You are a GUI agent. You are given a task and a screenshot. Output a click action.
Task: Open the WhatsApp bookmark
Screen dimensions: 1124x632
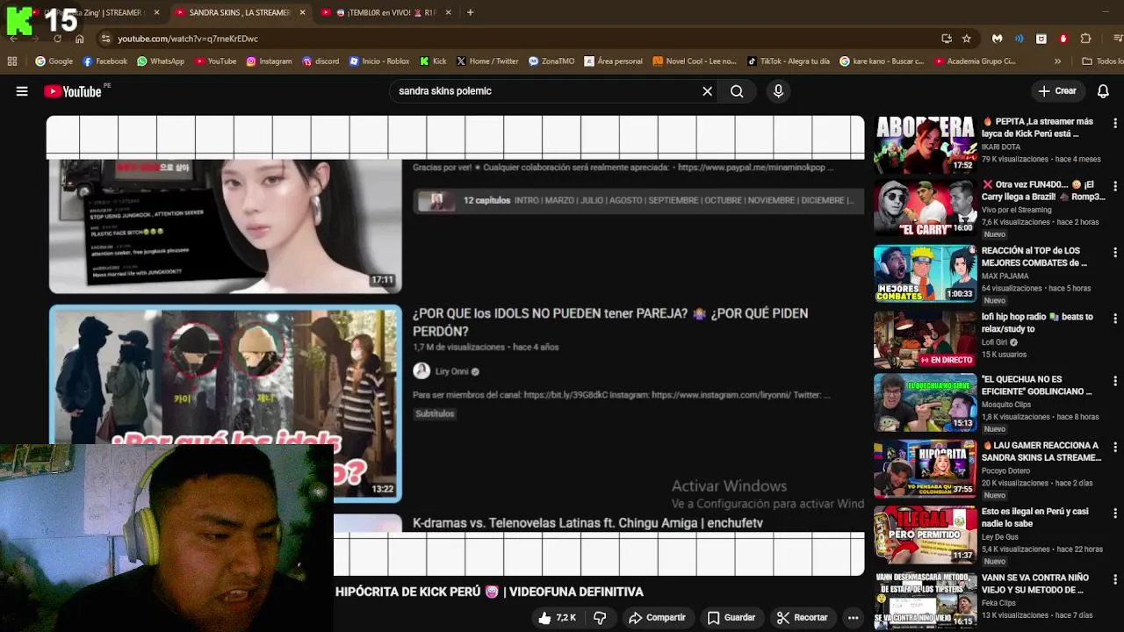coord(160,61)
